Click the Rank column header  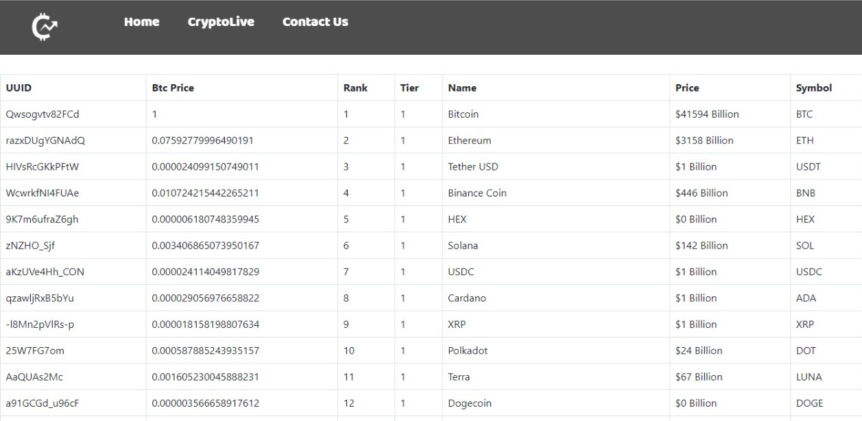[x=366, y=88]
